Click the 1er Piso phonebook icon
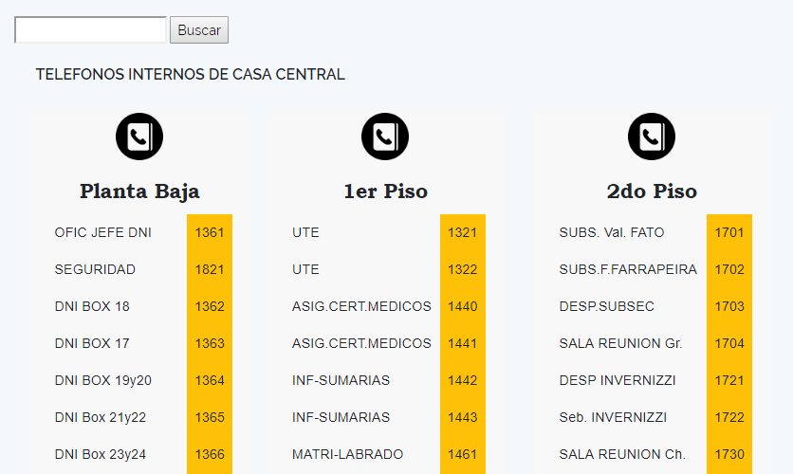Viewport: 793px width, 474px height. click(x=385, y=137)
